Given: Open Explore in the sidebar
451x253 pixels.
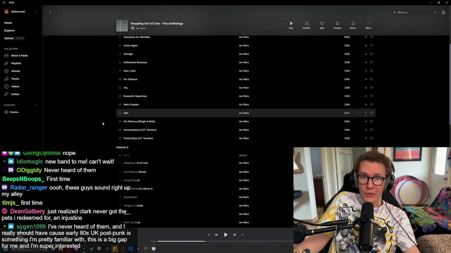Looking at the screenshot, I should click(9, 31).
